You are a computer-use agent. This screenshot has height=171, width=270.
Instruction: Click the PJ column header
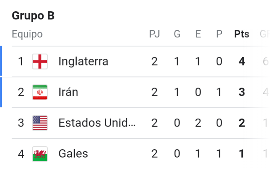154,34
